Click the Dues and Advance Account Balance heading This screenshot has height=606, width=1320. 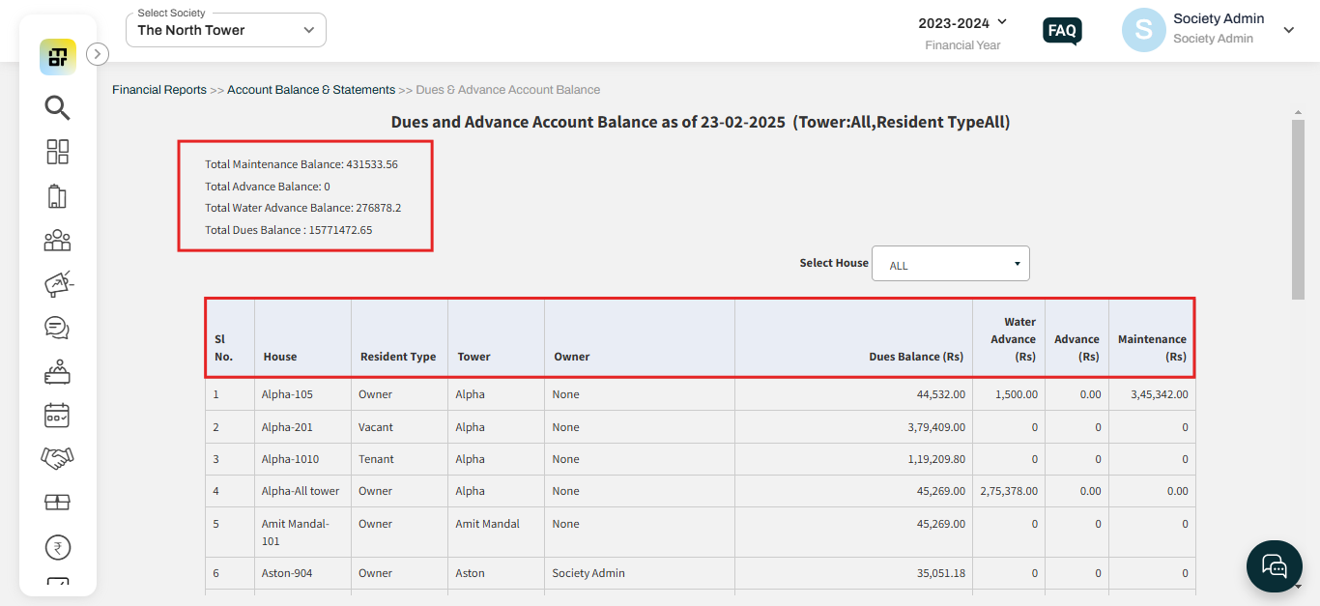point(701,123)
